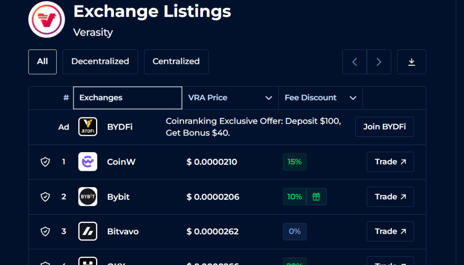Click the Bybit exchange logo

point(87,197)
